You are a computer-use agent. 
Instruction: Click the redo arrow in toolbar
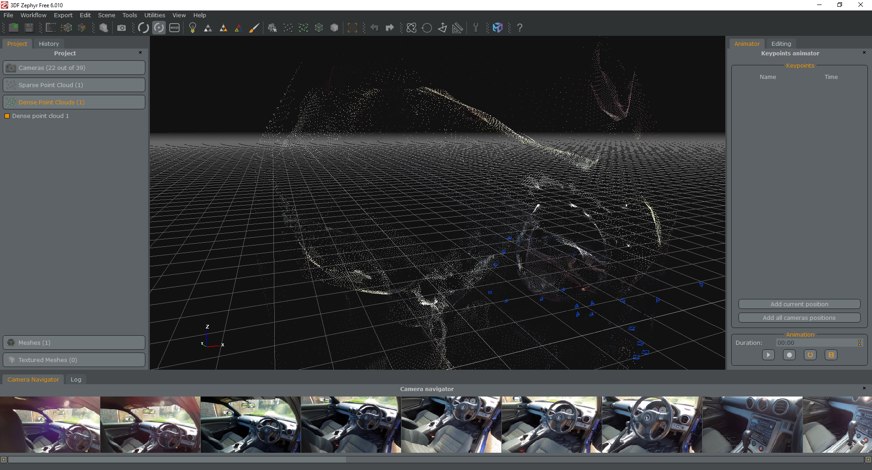click(x=390, y=28)
